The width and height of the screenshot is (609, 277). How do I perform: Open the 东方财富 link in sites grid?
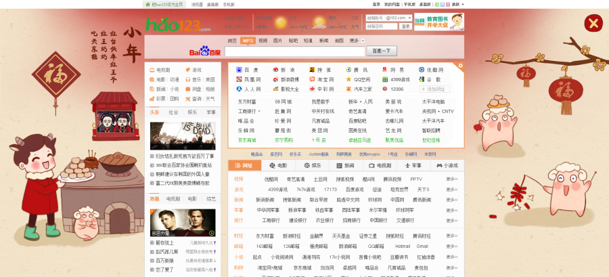pos(247,102)
